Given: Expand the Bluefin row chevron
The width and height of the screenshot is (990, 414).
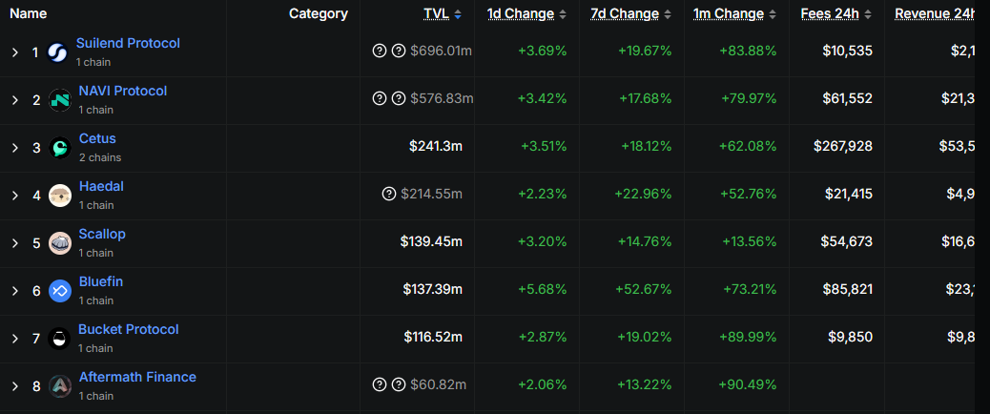Looking at the screenshot, I should [x=15, y=291].
